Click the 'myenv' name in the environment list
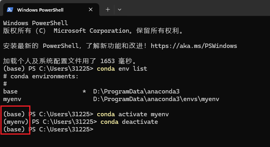The width and height of the screenshot is (270, 147). tap(12, 99)
